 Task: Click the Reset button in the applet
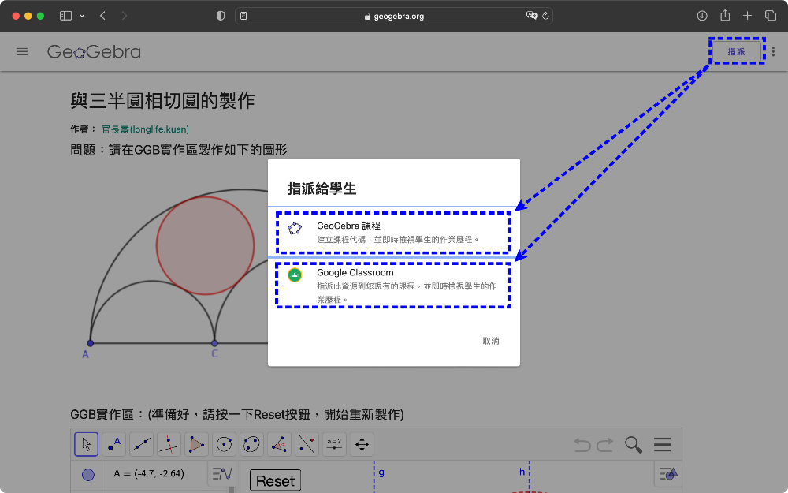275,481
